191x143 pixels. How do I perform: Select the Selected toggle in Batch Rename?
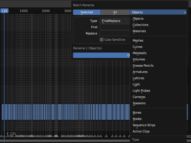87,12
